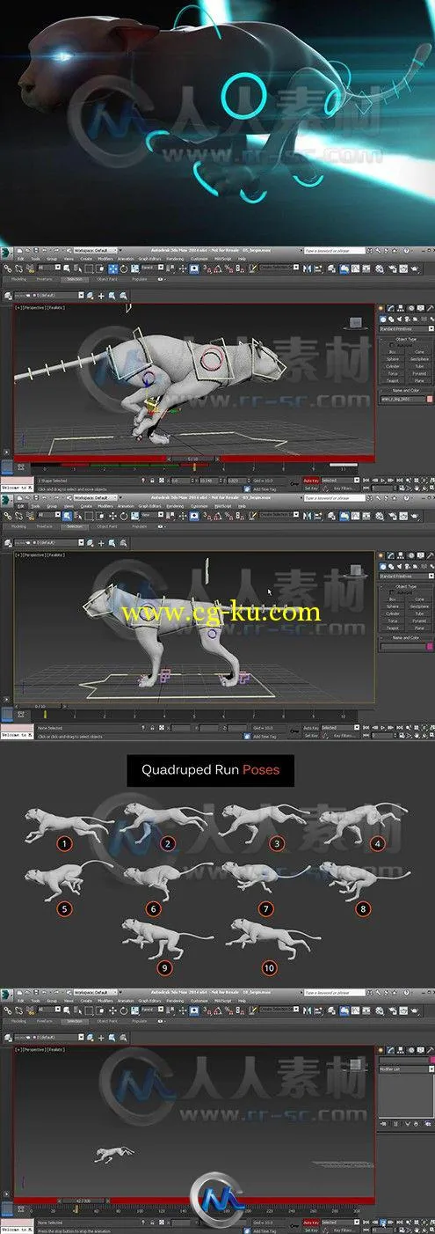
Task: Click object name field in top window Name and Color
Action: point(402,399)
